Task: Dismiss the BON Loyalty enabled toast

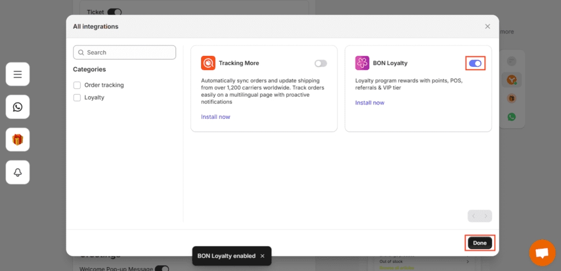Action: pyautogui.click(x=262, y=256)
